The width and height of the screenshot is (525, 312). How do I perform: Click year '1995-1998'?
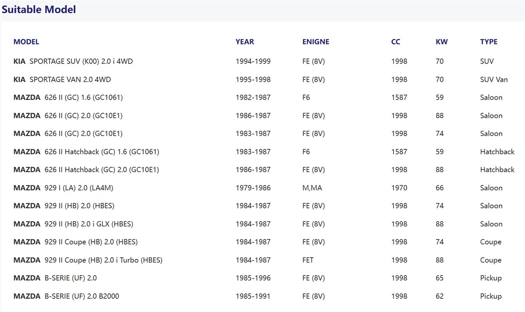253,79
